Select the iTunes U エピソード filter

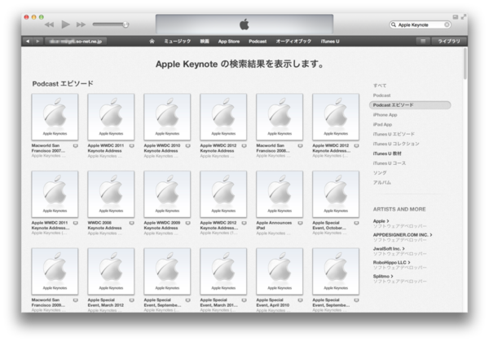click(394, 135)
